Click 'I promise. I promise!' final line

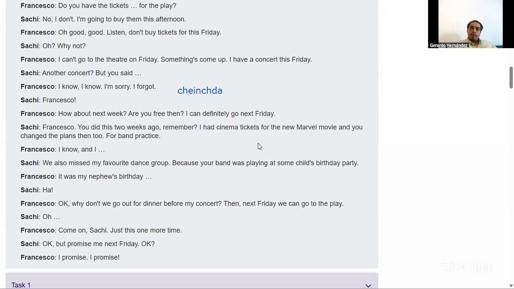click(x=70, y=257)
